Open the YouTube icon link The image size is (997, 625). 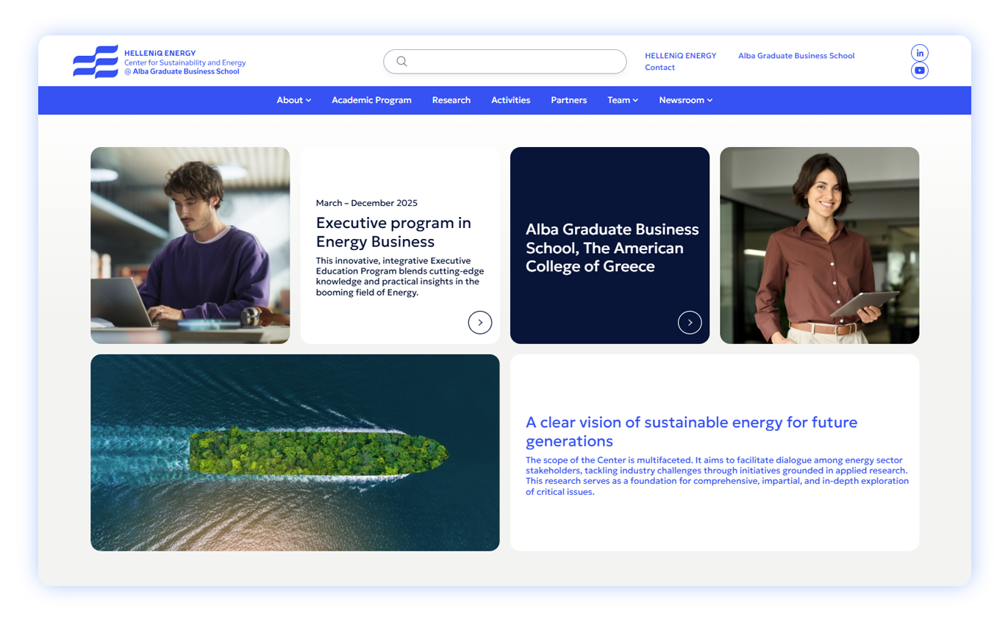920,71
